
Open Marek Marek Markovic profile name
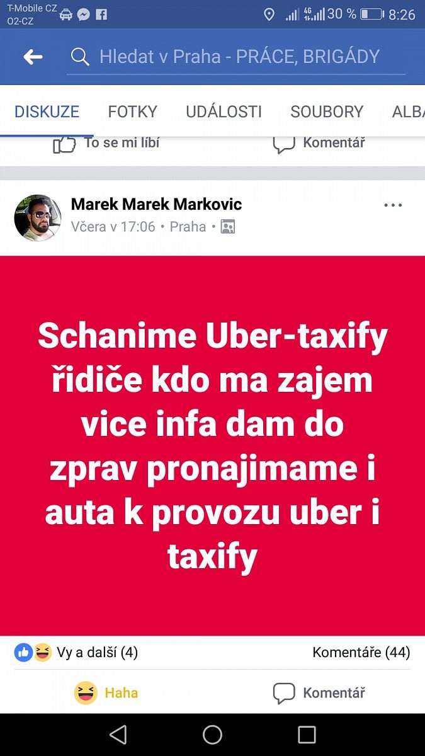click(156, 204)
